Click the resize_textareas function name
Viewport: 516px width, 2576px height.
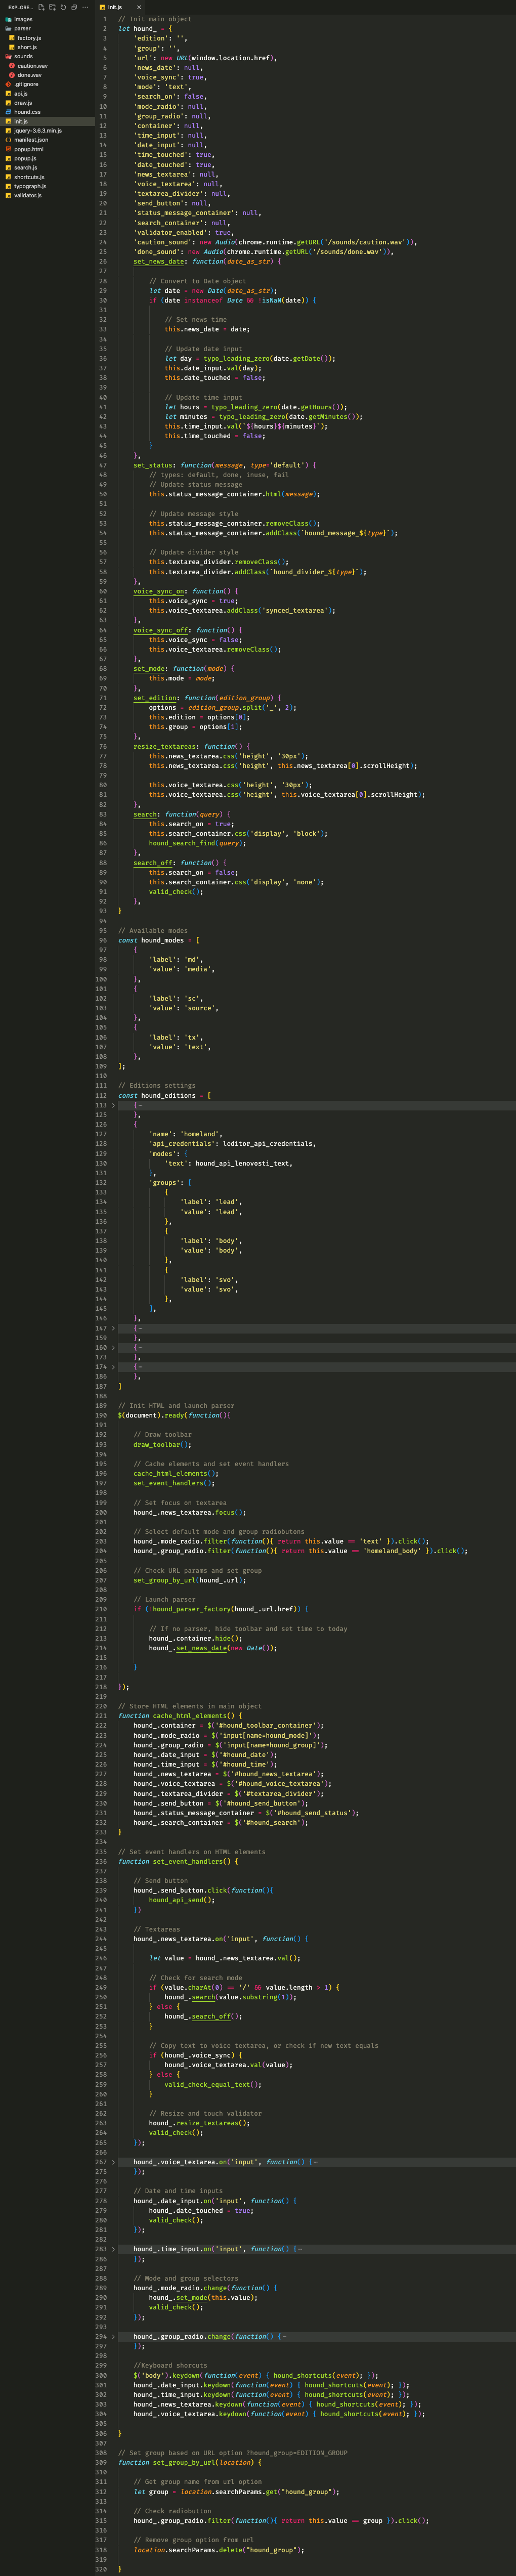tap(166, 746)
